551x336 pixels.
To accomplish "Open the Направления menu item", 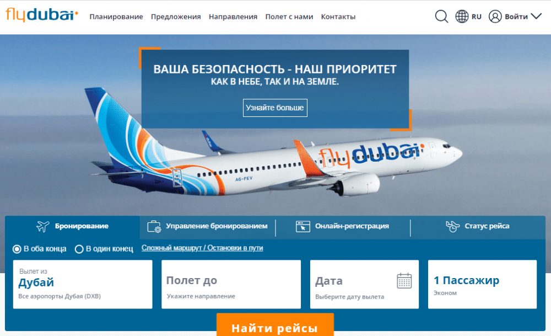I will [x=233, y=17].
